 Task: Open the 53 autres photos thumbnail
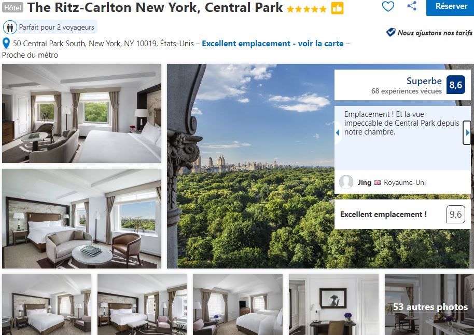coord(429,304)
